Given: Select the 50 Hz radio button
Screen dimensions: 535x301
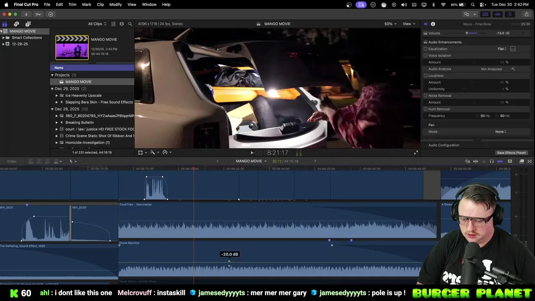Looking at the screenshot, I should pos(477,116).
